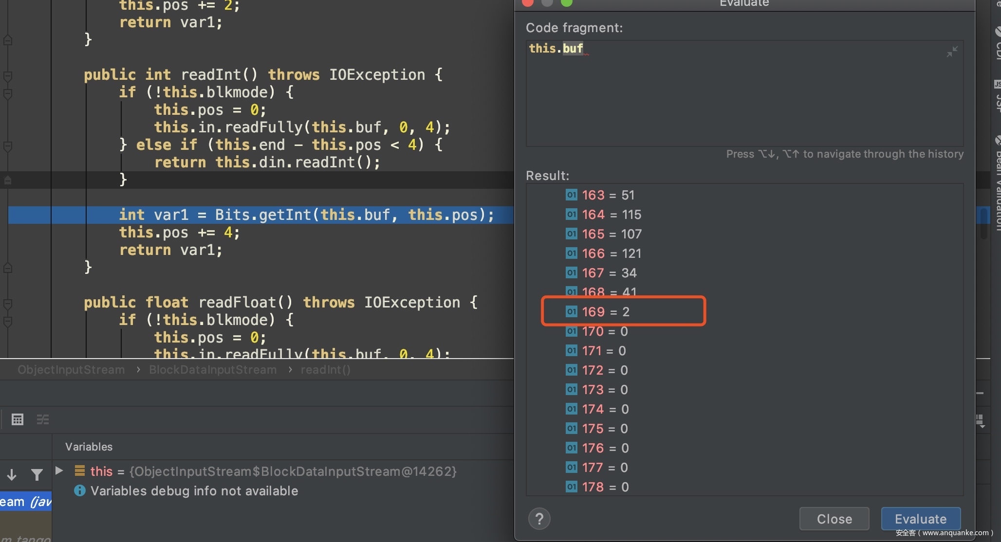Screen dimensions: 1001x542
Task: Click the calculator evaluate expression icon
Action: pyautogui.click(x=18, y=419)
